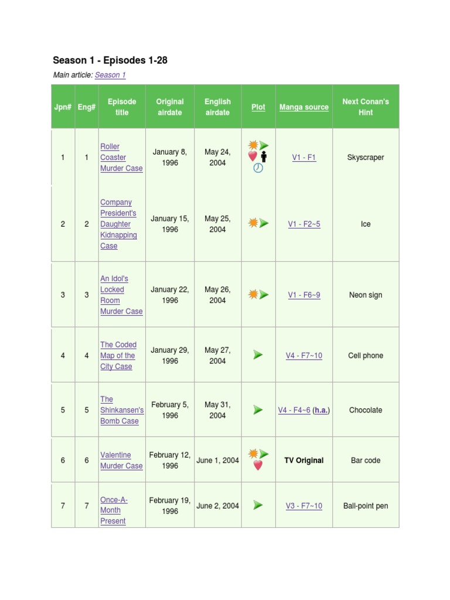Image resolution: width=450 pixels, height=600 pixels.
Task: Follow the Company President's Daughter Kidnapping Case link
Action: point(118,224)
